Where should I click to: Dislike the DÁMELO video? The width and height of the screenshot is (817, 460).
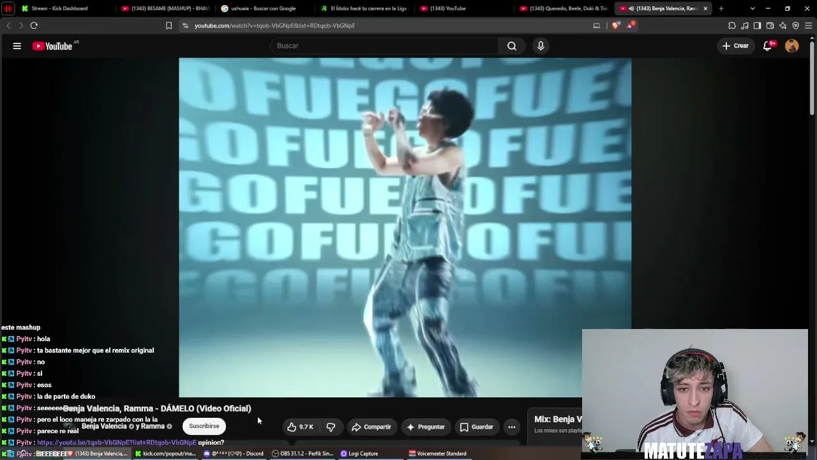pos(331,427)
